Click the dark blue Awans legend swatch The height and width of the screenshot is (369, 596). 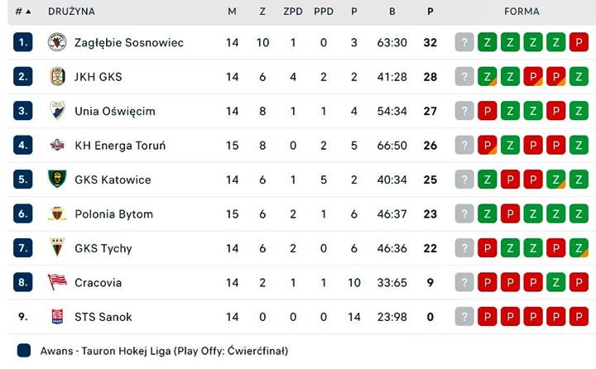(24, 351)
